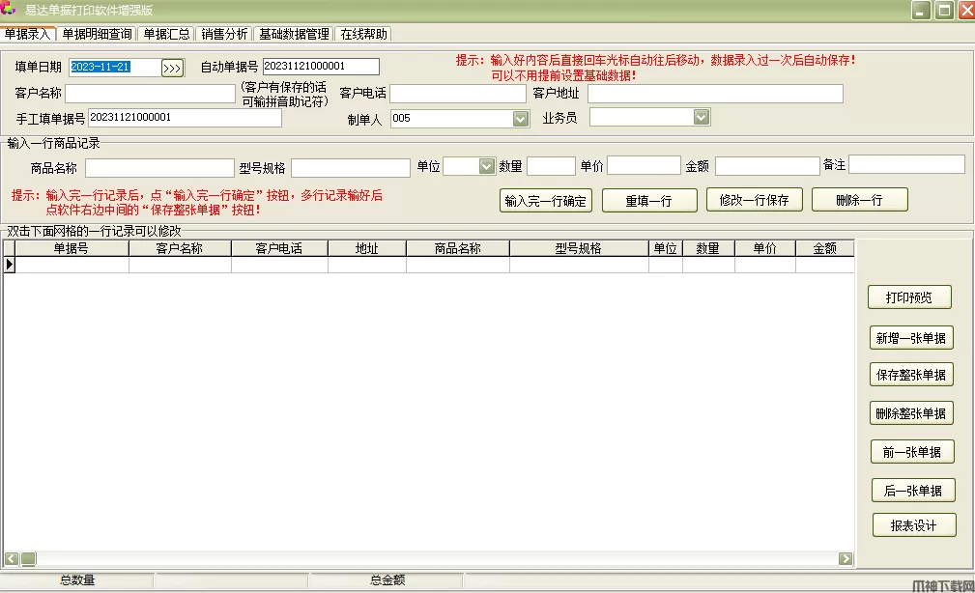Click horizontal scrollbar left arrow
The width and height of the screenshot is (975, 593).
pyautogui.click(x=12, y=558)
